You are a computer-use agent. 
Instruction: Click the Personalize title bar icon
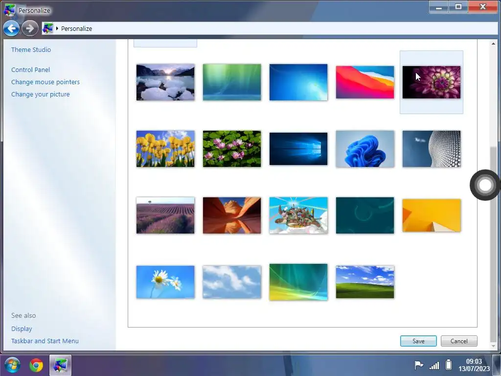pos(10,10)
